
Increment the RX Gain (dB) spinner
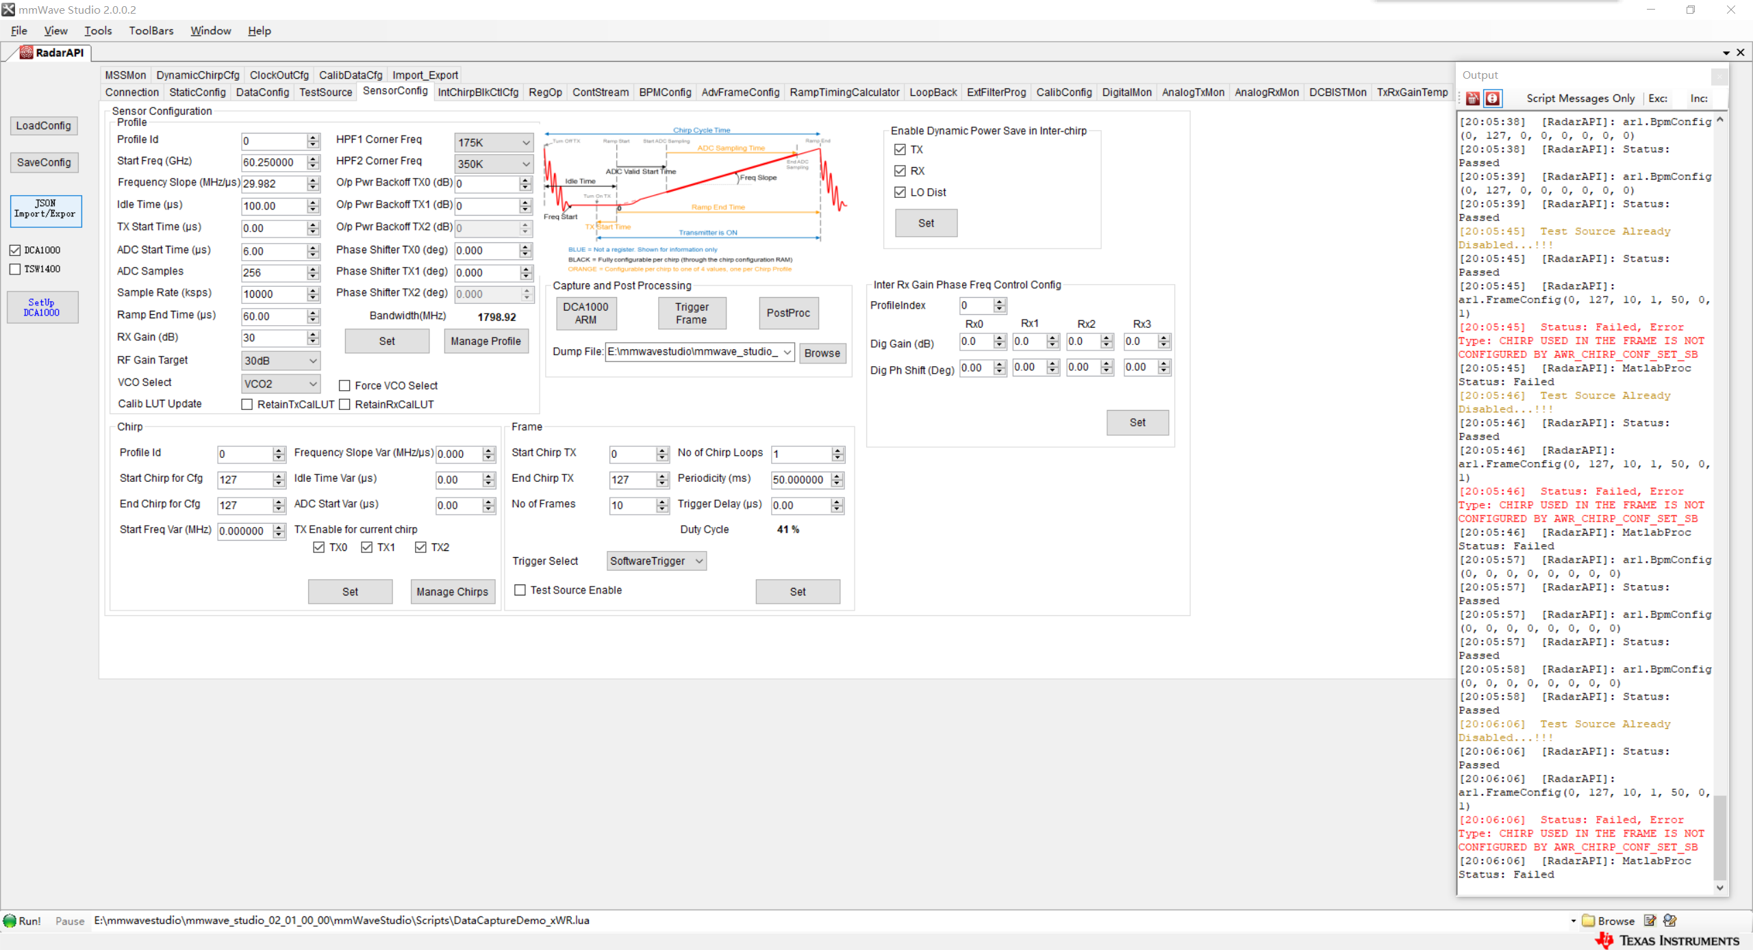pyautogui.click(x=313, y=334)
